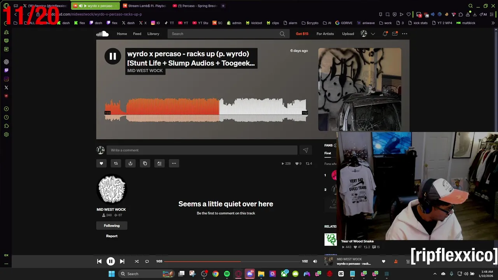Open the MID WEST WOCK avatar
This screenshot has height=280, width=498.
pyautogui.click(x=112, y=189)
